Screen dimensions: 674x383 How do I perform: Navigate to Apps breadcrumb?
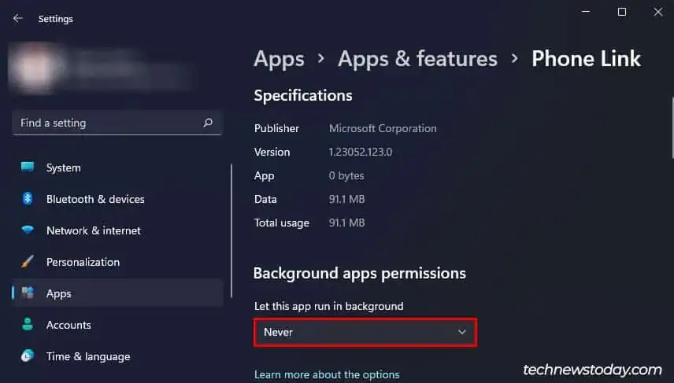[x=279, y=59]
